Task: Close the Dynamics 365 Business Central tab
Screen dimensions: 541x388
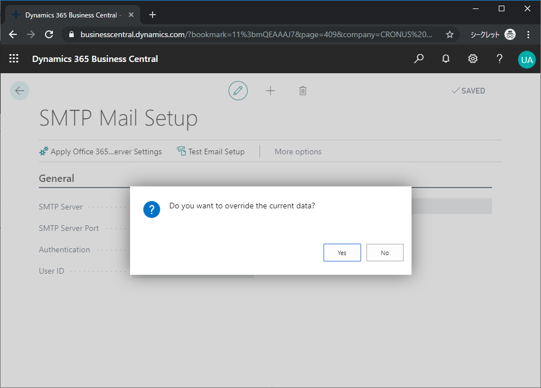Action: (131, 15)
